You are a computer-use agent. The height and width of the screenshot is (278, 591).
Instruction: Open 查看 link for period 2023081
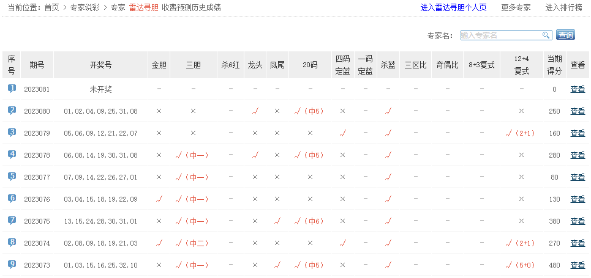point(578,89)
